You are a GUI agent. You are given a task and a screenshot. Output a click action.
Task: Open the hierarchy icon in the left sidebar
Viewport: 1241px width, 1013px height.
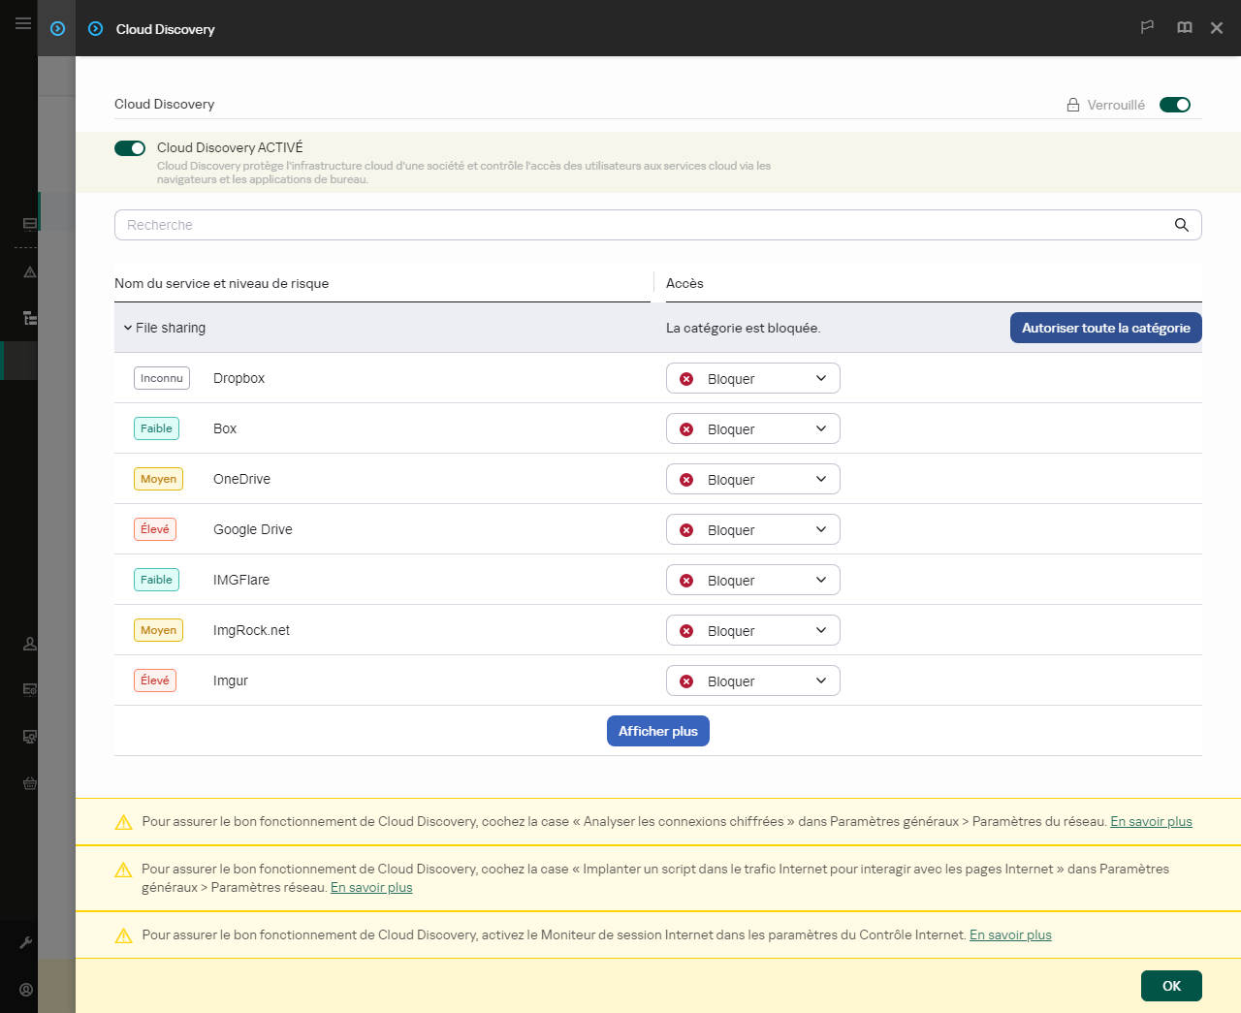29,318
